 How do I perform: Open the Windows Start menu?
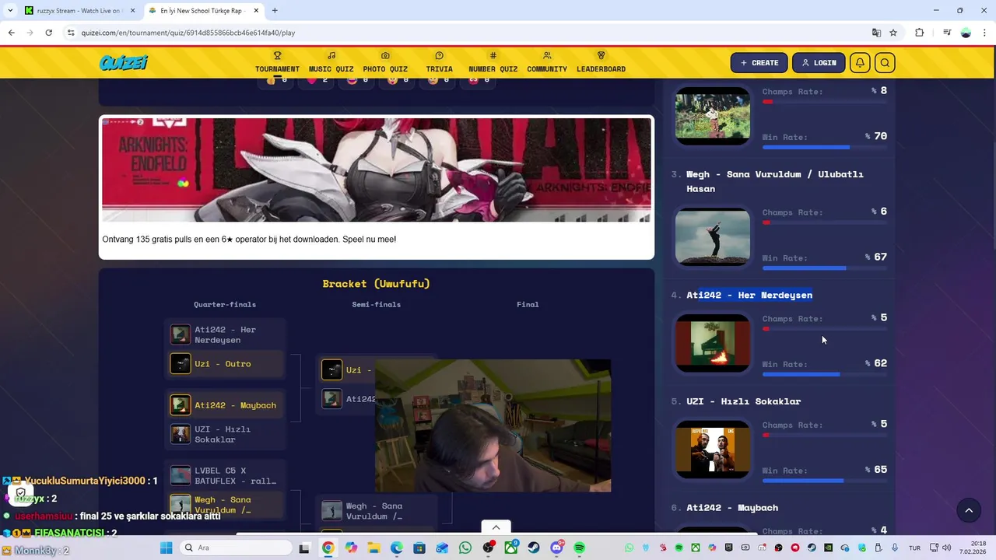(166, 548)
